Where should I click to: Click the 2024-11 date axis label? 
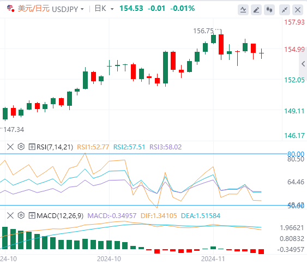tap(213, 259)
